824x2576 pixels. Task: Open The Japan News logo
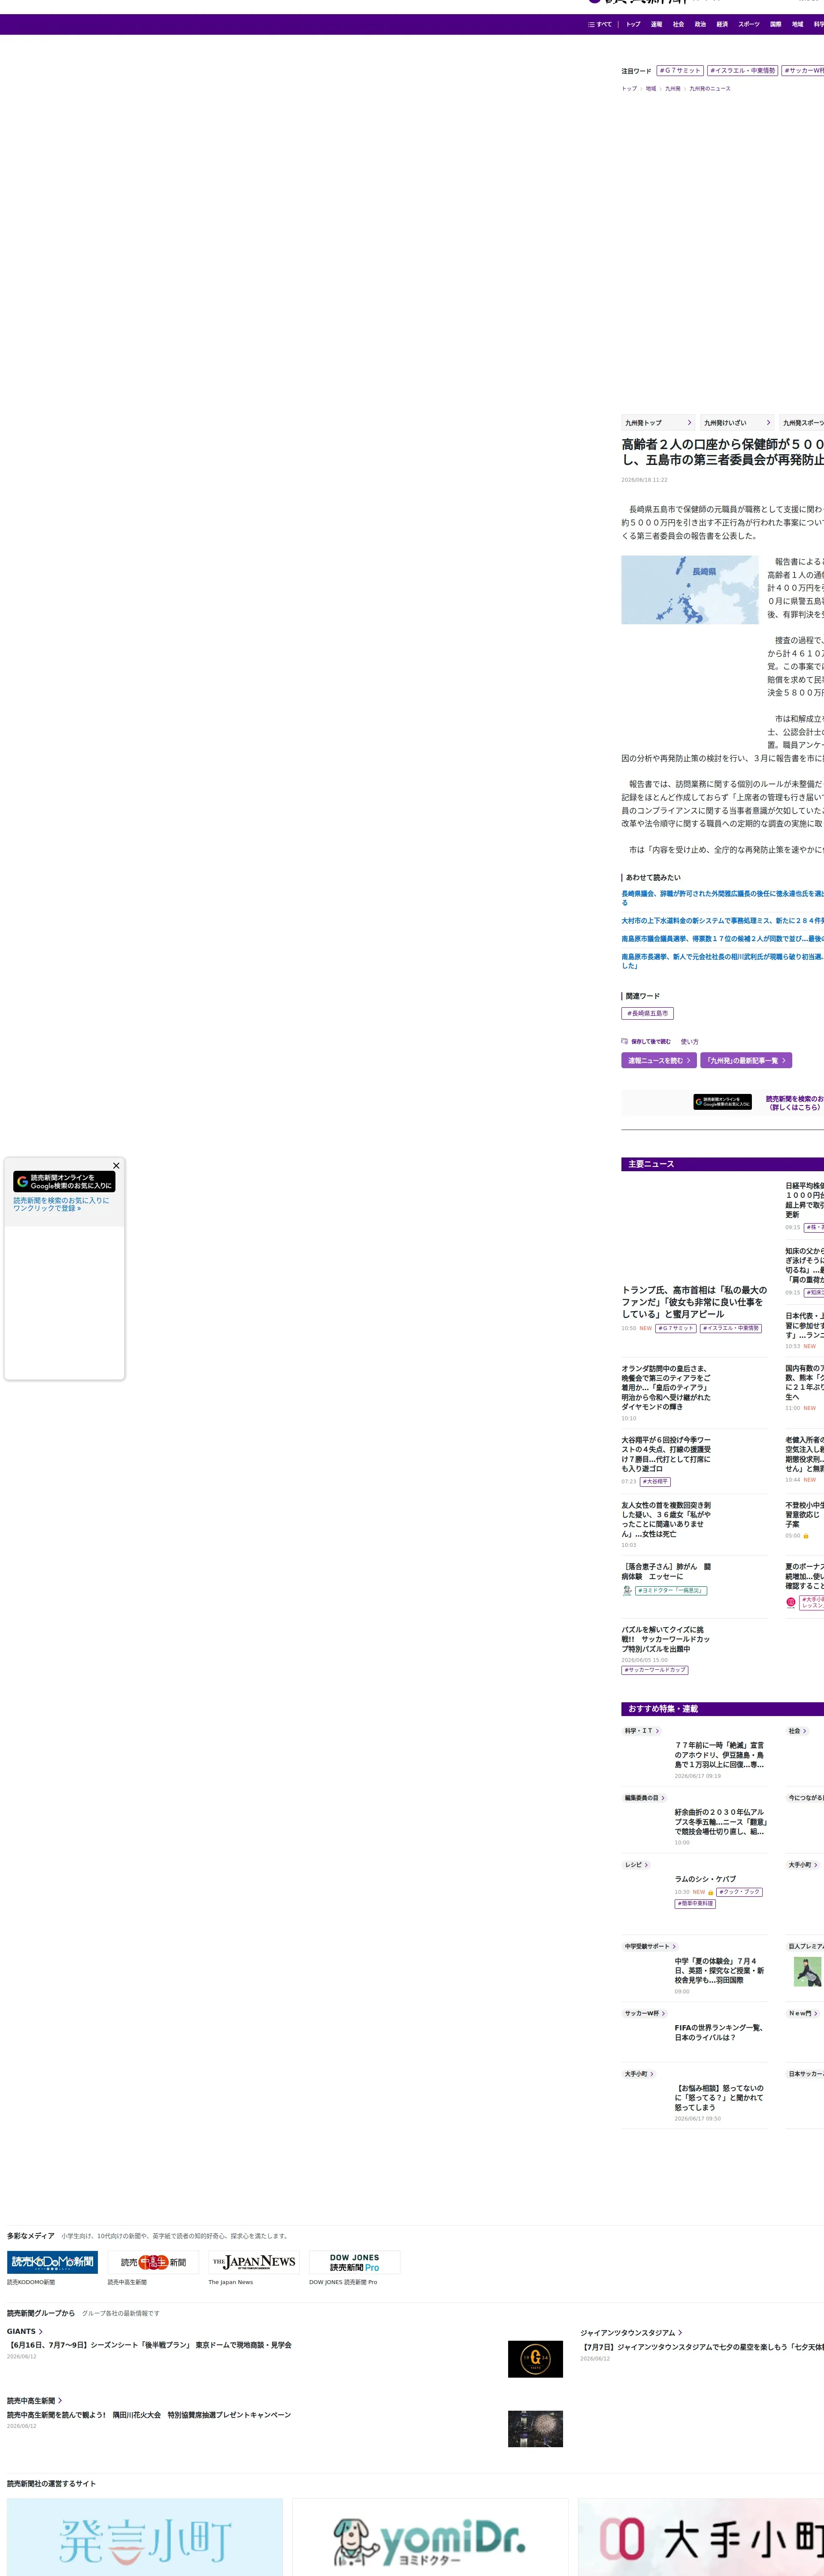254,2262
